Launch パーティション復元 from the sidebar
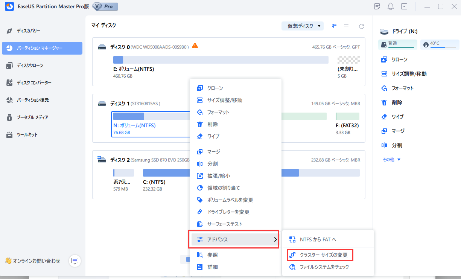This screenshot has width=461, height=279. point(33,100)
